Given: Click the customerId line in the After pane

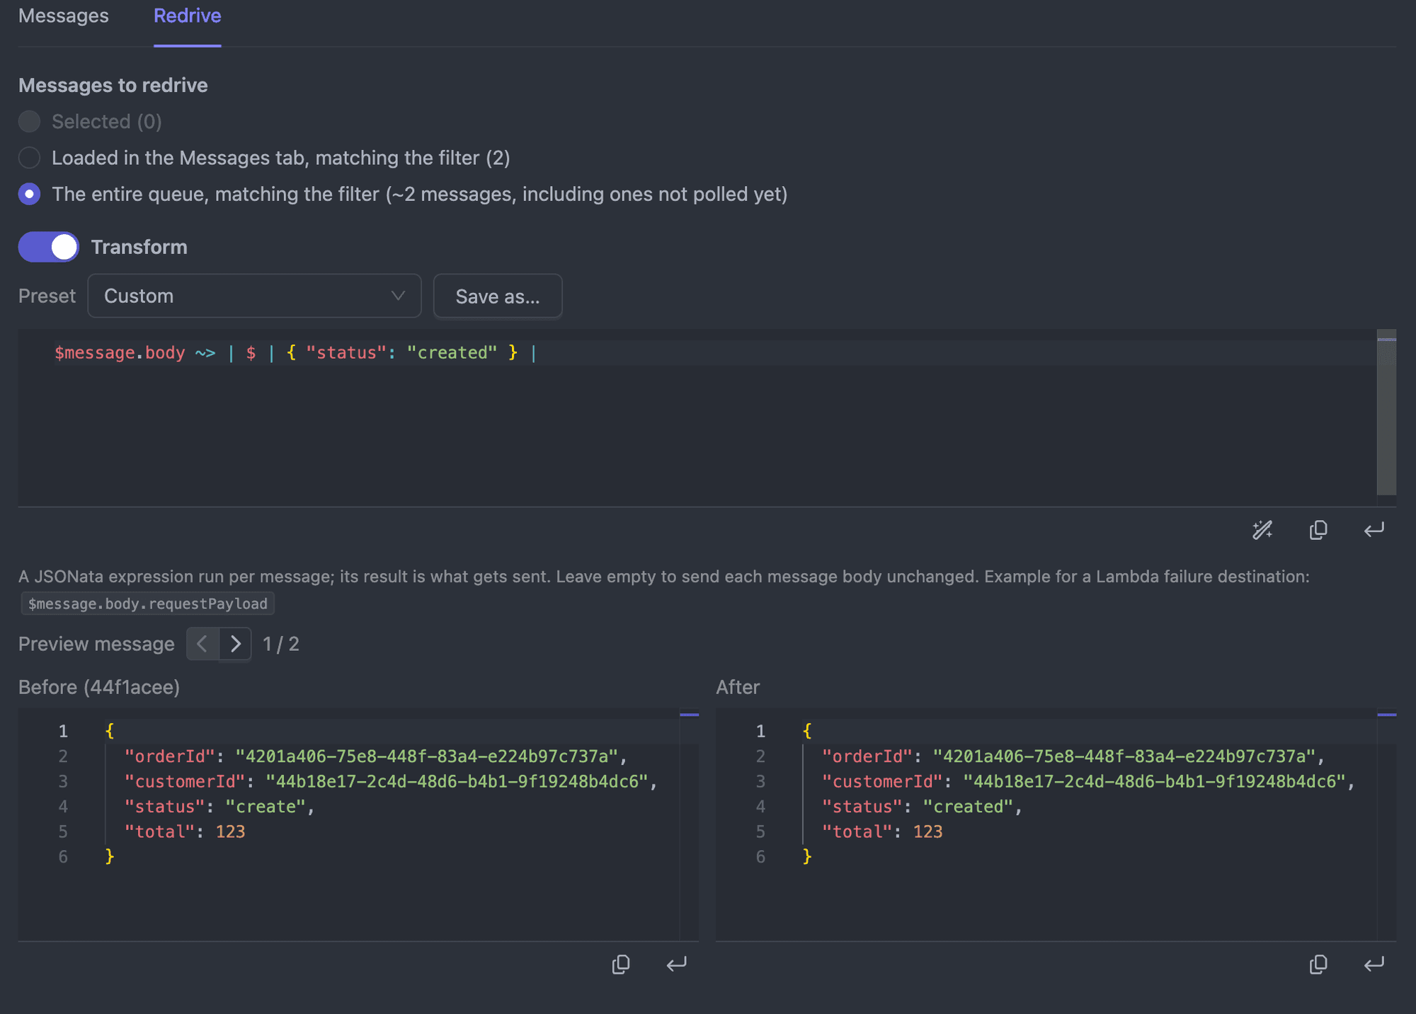Looking at the screenshot, I should [1088, 782].
